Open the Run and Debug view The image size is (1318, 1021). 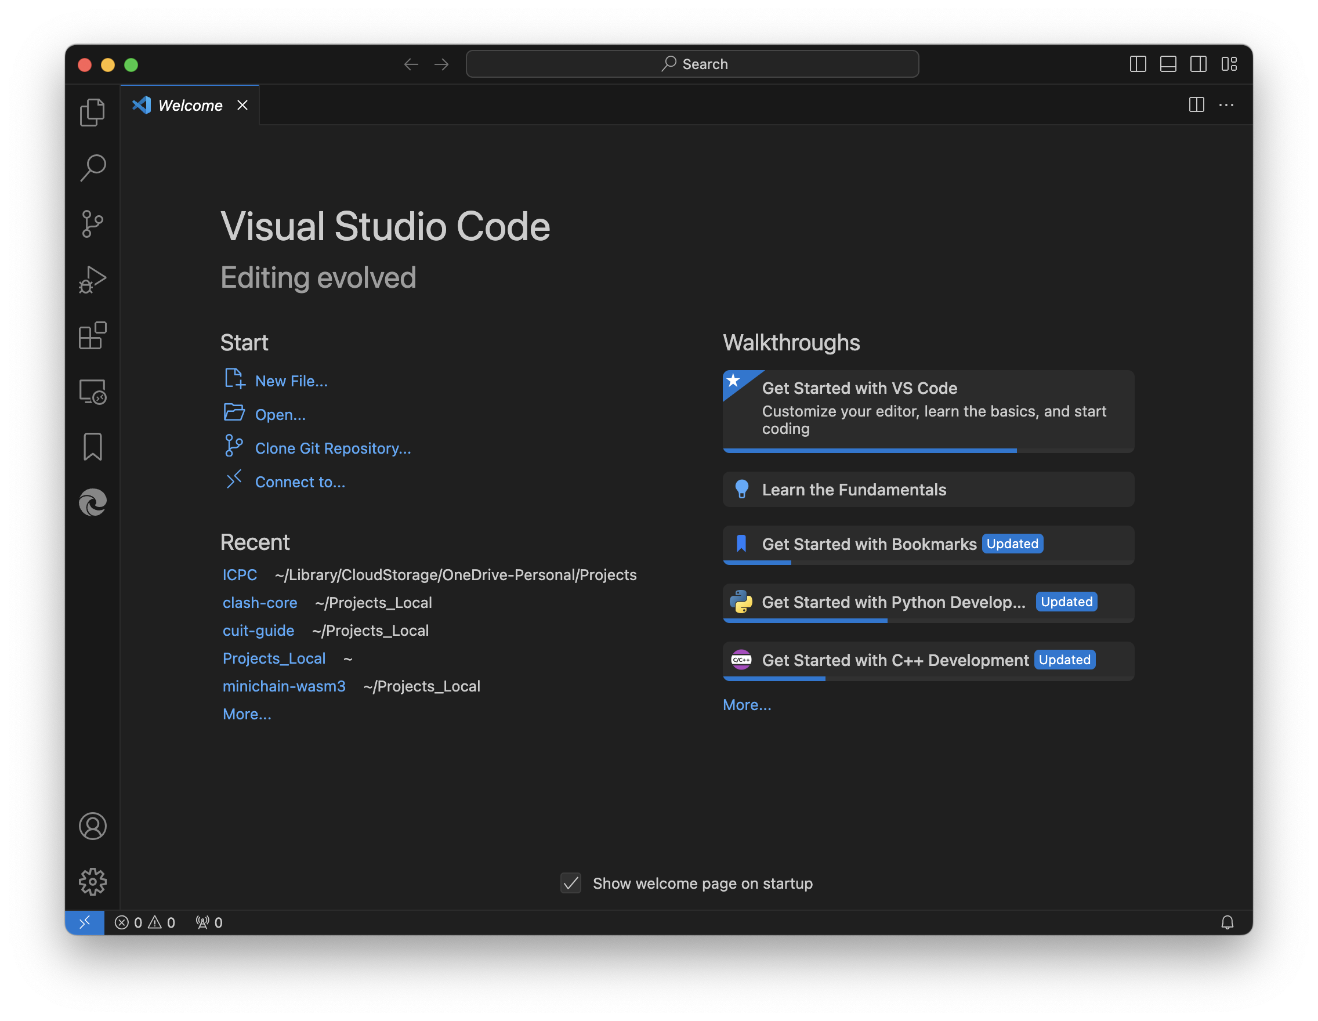(92, 280)
